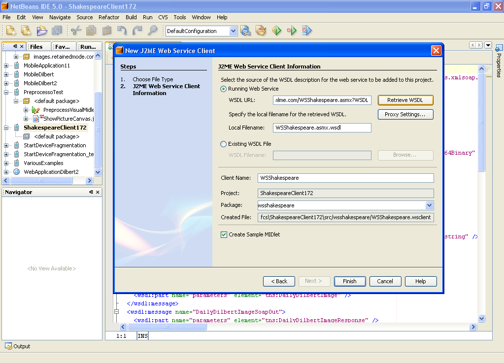Click the dialog Help button

point(420,281)
